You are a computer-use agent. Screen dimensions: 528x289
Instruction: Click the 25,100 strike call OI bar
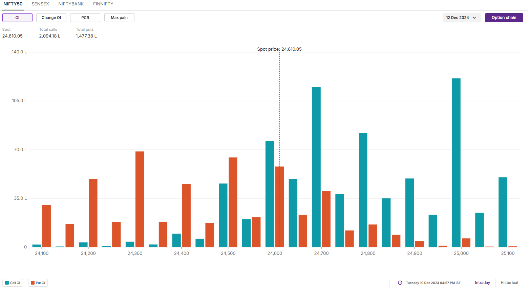pyautogui.click(x=503, y=212)
